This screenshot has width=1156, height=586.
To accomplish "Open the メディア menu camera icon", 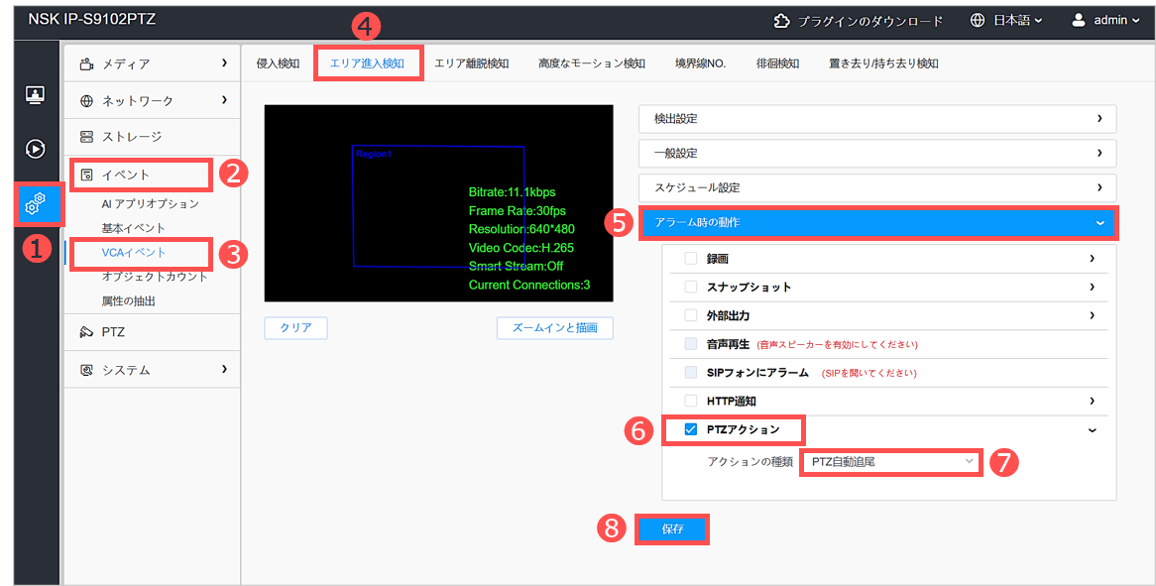I will tap(86, 64).
